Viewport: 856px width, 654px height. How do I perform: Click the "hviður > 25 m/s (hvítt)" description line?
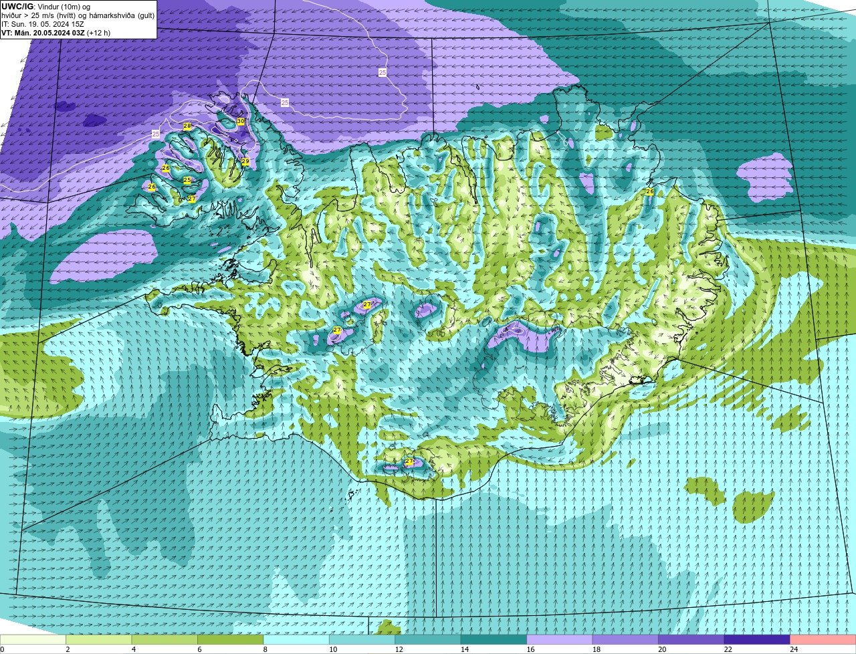(x=78, y=15)
